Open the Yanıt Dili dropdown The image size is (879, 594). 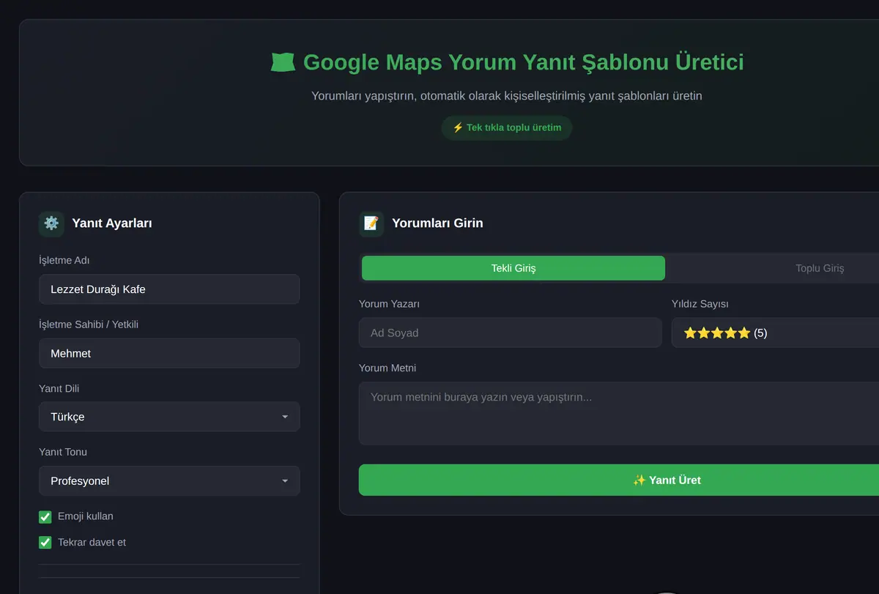[169, 417]
